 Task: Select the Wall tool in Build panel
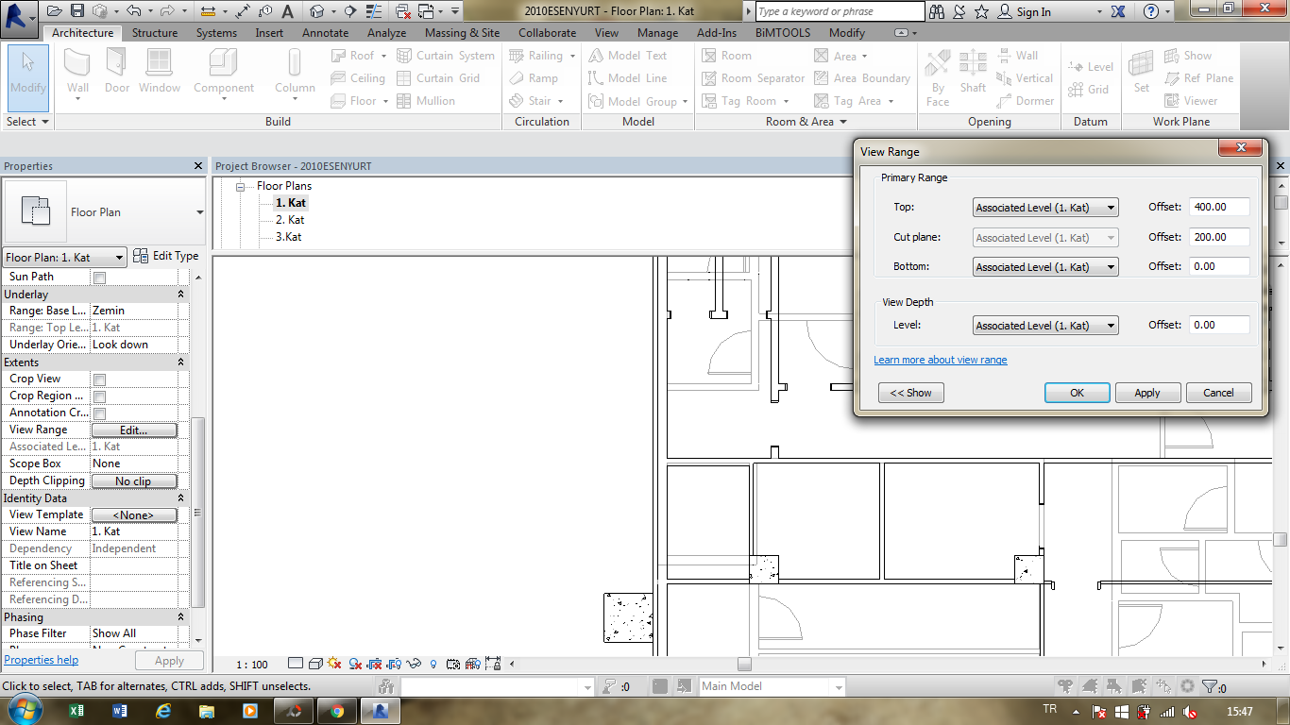(x=77, y=73)
